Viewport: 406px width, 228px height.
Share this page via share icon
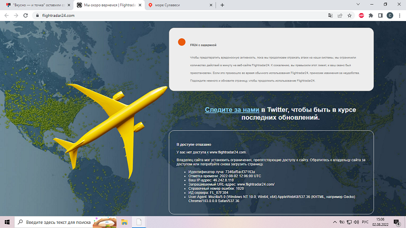[340, 15]
